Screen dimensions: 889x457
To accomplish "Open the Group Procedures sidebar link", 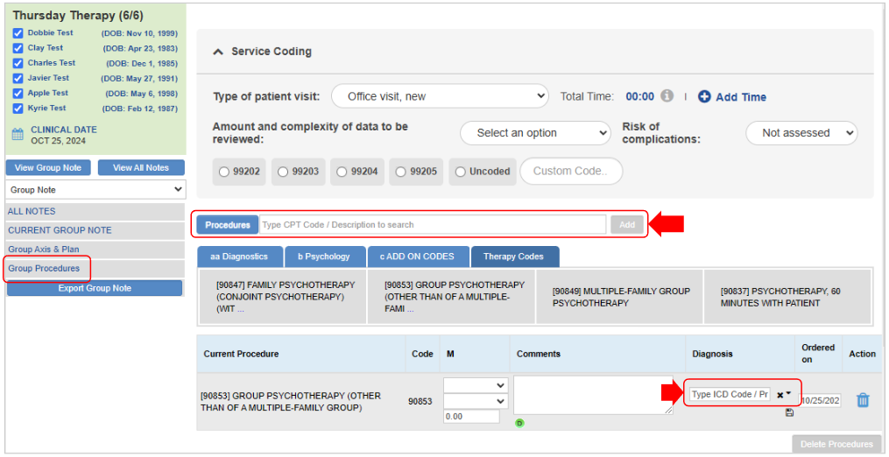I will 44,269.
